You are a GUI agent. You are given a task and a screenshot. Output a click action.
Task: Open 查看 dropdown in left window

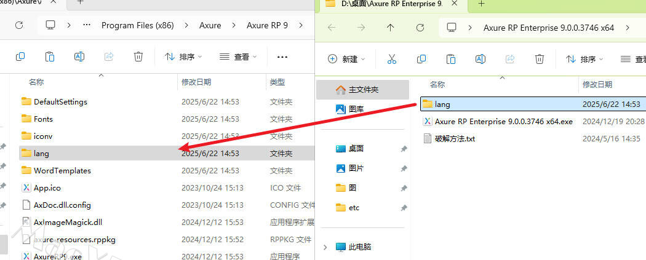pos(238,57)
